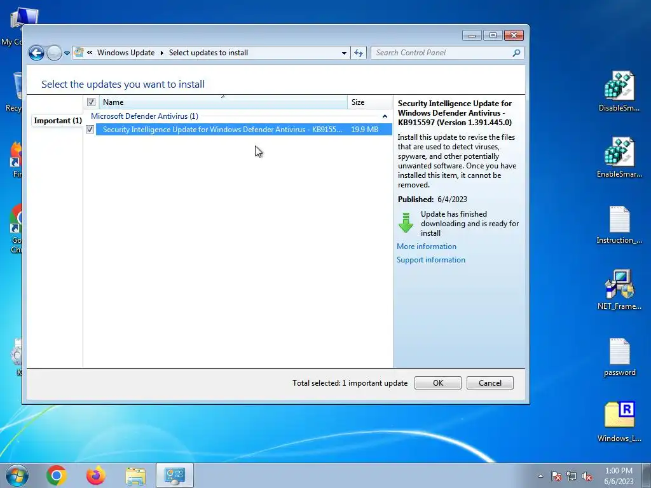This screenshot has width=651, height=488.
Task: Collapse the Microsoft Defender Antivirus group
Action: (x=385, y=116)
